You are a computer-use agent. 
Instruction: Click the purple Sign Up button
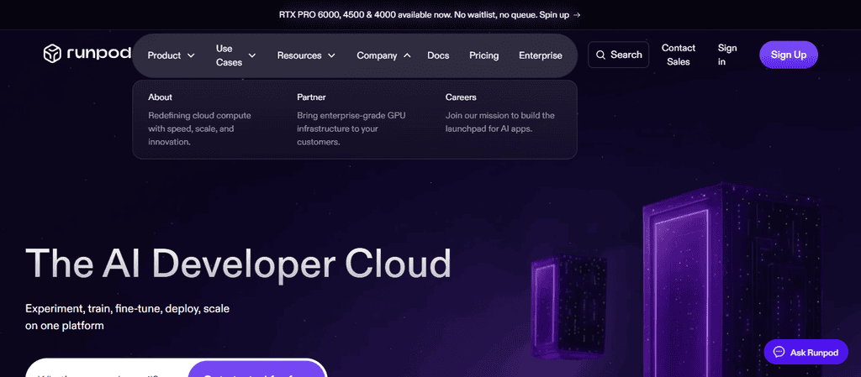(789, 55)
